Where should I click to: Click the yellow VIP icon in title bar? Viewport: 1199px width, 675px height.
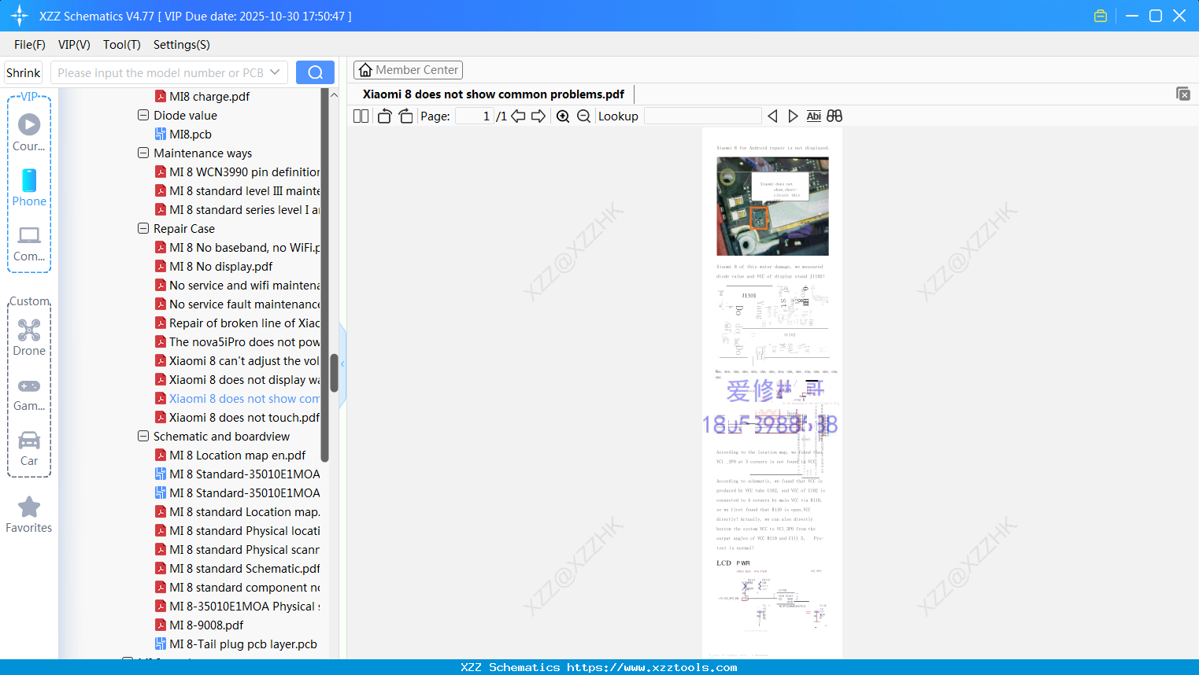1101,16
